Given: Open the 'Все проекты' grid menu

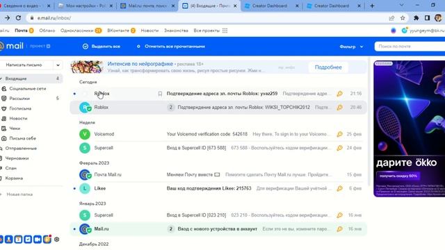Looking at the screenshot, I should (x=225, y=31).
